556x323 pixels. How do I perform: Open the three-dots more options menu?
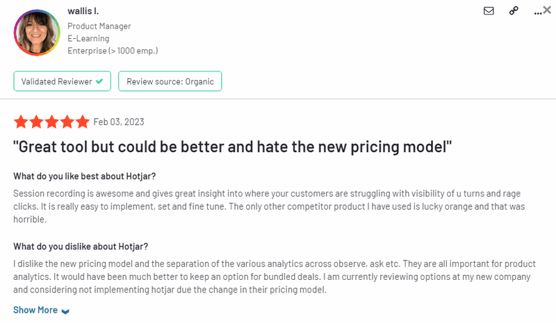point(537,12)
